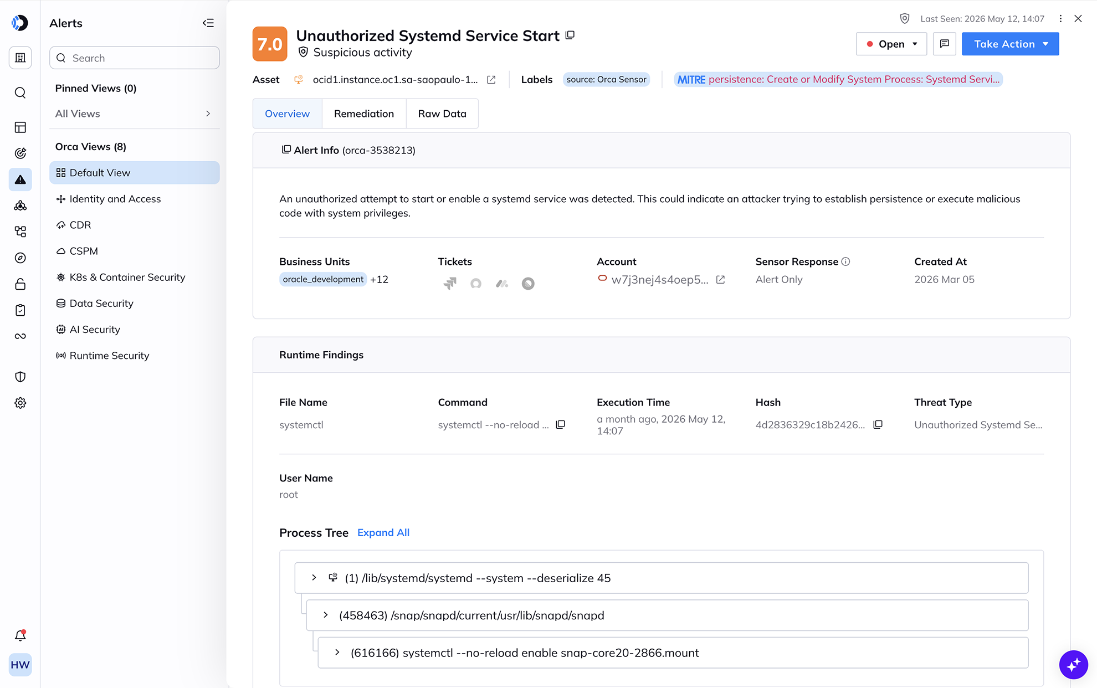Screen dimensions: 1097x688
Task: Close the alert detail panel
Action: (x=1078, y=19)
